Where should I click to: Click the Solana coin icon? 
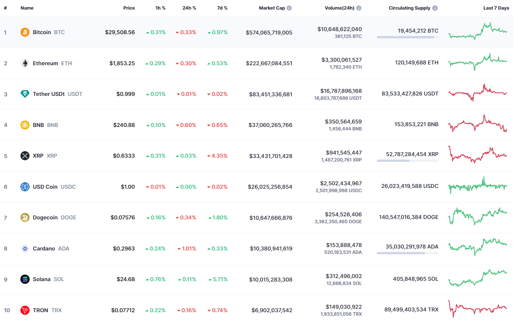click(25, 279)
